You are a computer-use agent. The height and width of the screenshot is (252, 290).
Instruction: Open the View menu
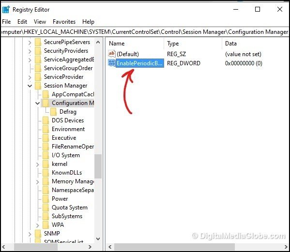click(40, 22)
